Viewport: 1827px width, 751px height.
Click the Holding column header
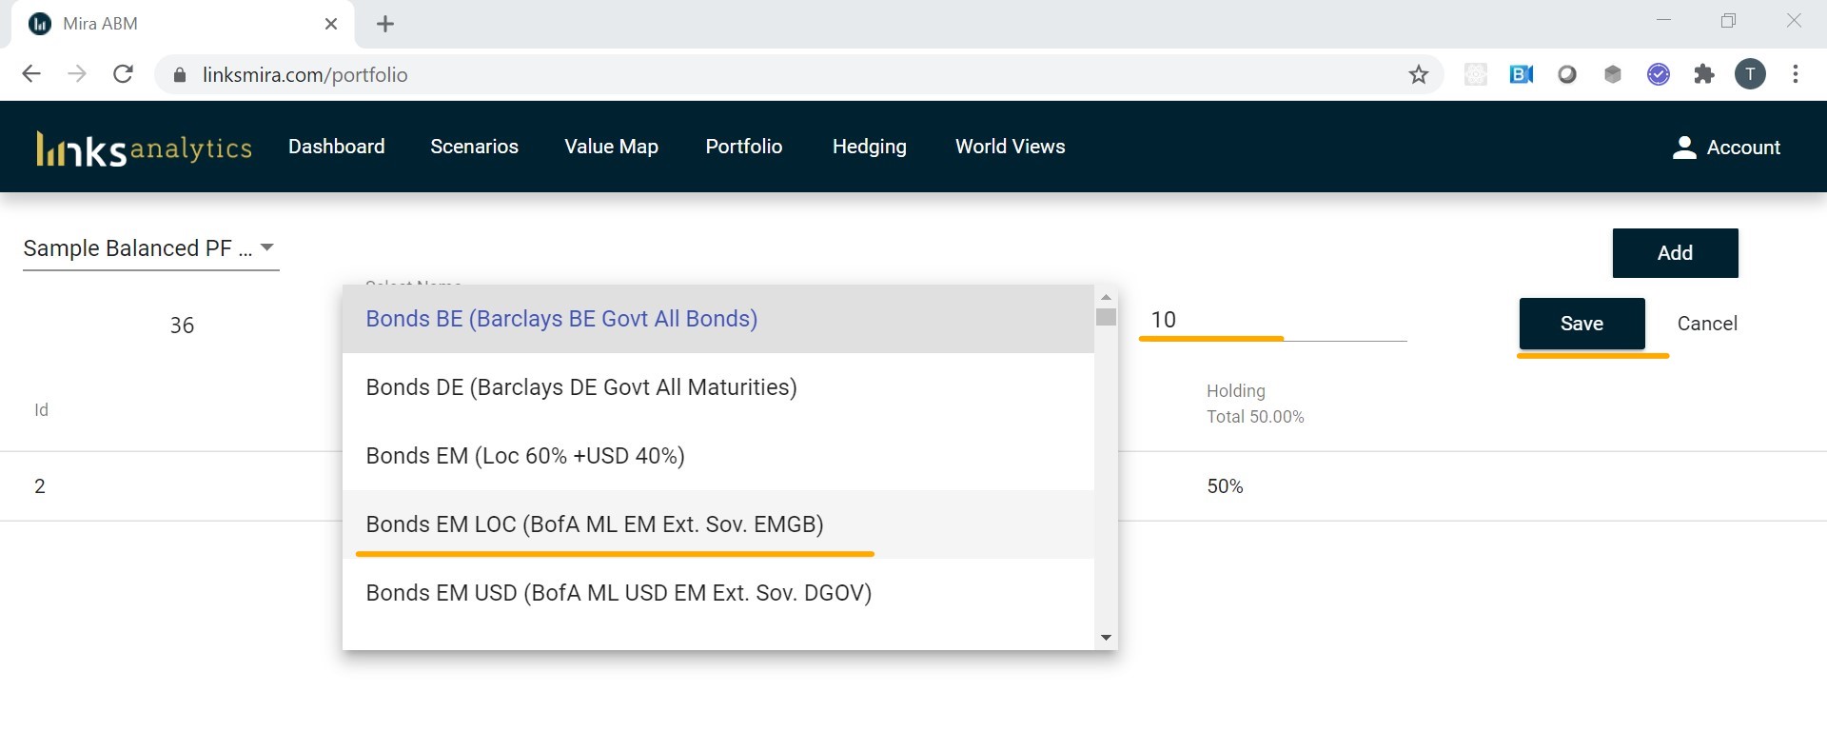pos(1236,391)
